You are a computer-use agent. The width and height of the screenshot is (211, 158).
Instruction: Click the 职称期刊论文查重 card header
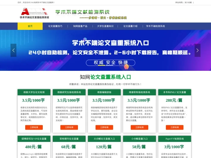point(69,139)
